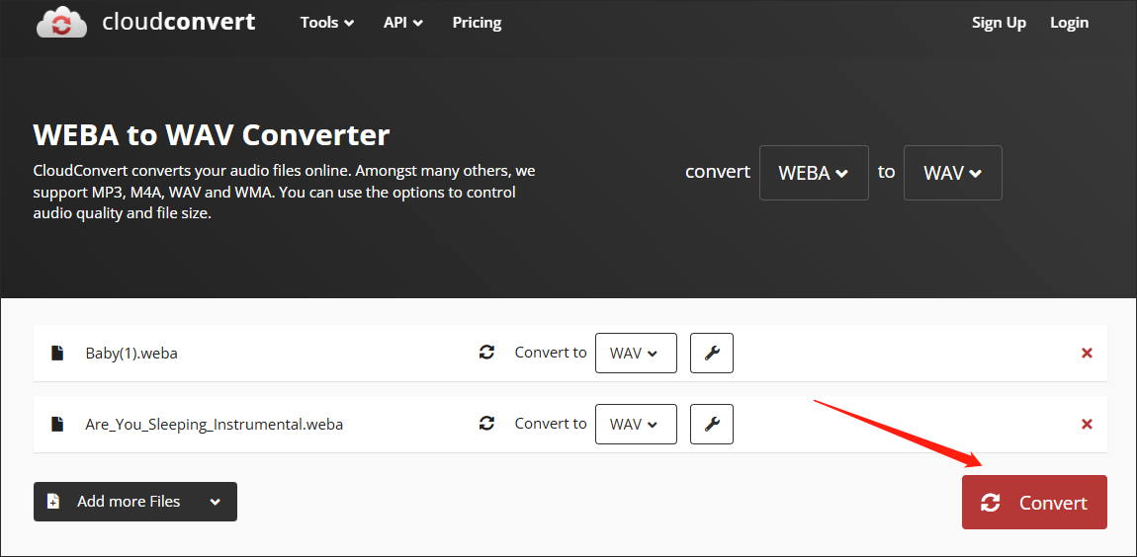Click the CloudConvert cloud logo icon
This screenshot has width=1137, height=557.
[61, 23]
